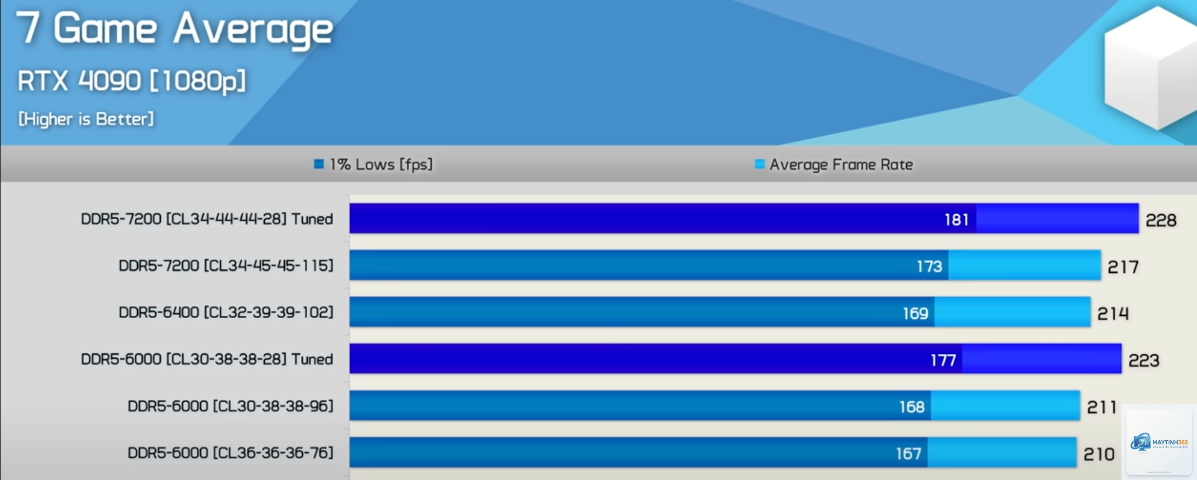1197x480 pixels.
Task: Click the 173 1% lows value
Action: point(929,266)
